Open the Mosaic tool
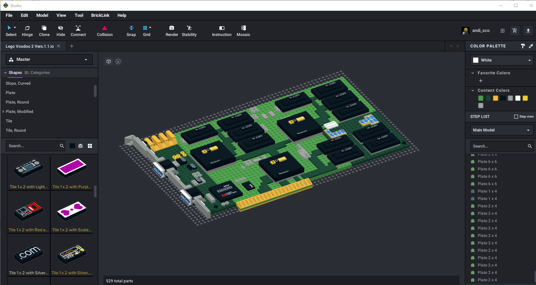This screenshot has height=285, width=536. (243, 31)
